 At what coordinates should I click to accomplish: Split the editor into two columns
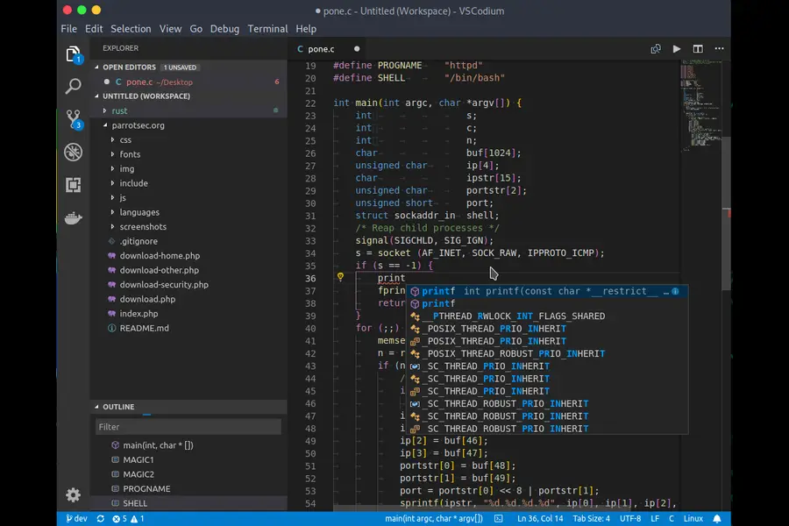pos(696,49)
